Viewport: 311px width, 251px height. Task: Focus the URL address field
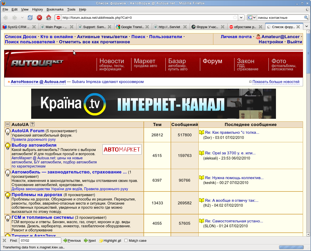click(x=147, y=18)
